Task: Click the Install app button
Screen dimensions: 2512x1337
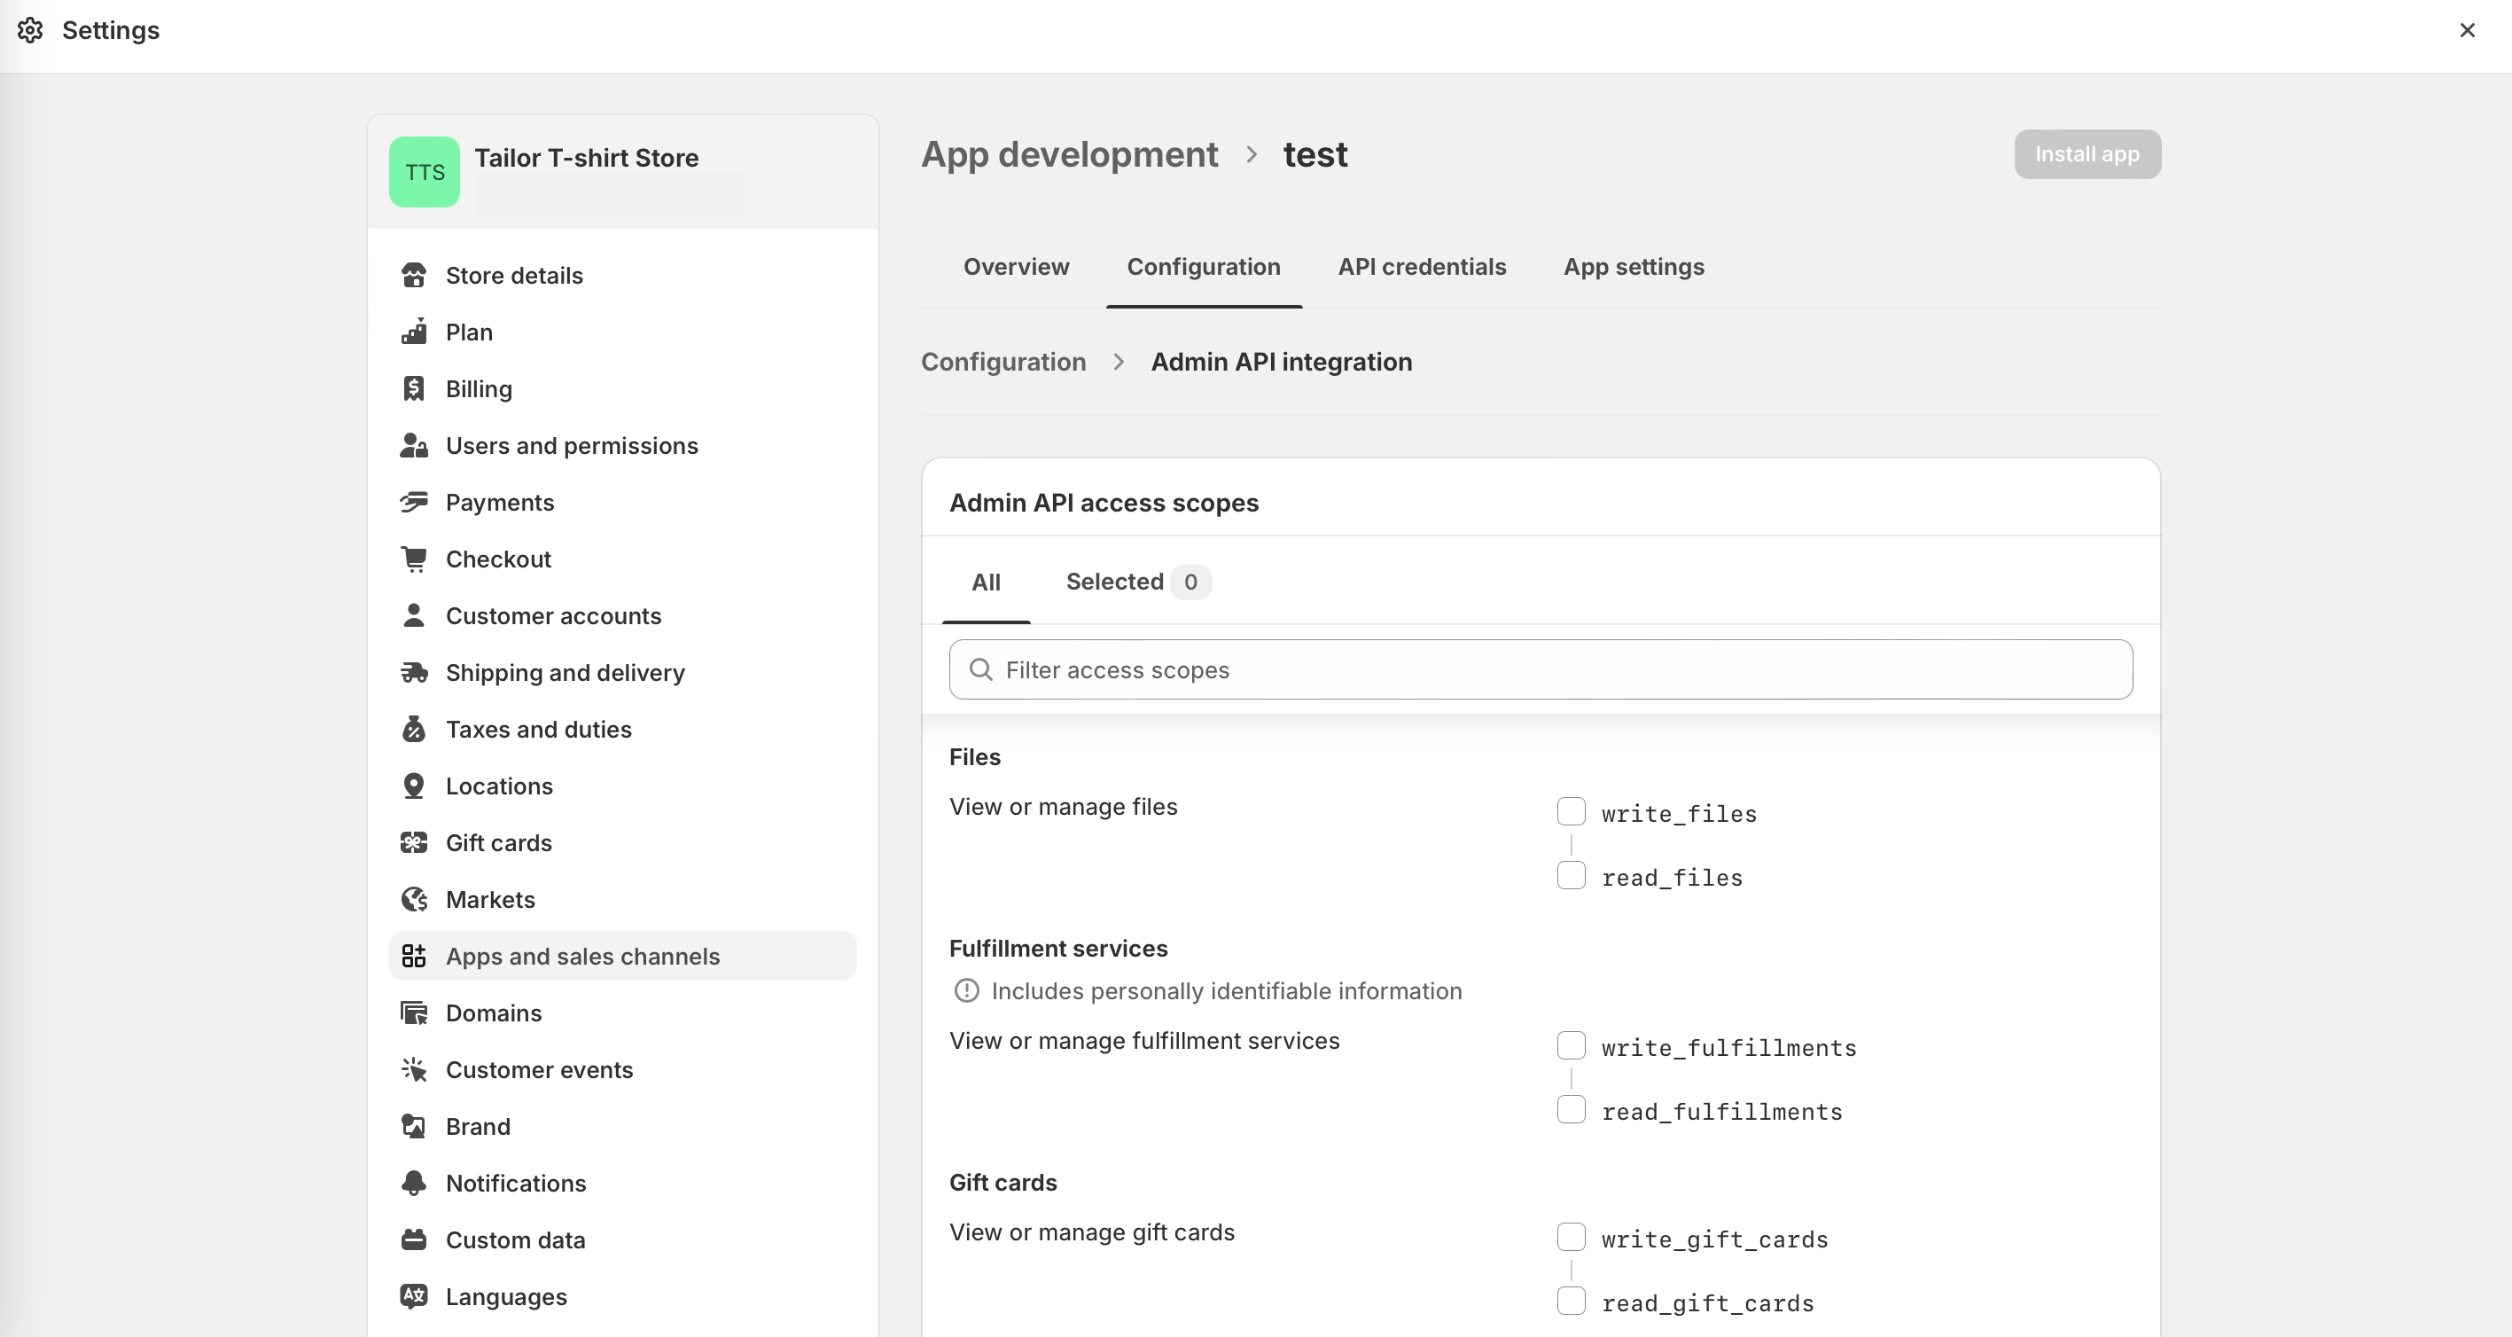Action: pos(2086,153)
